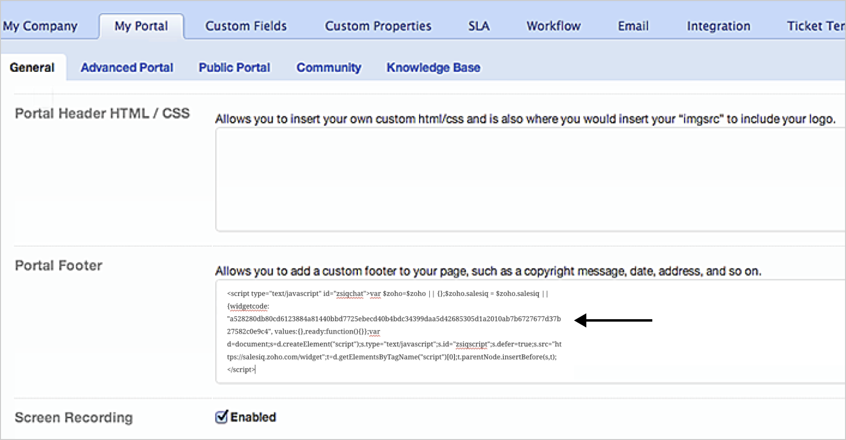Open the Community sub-tab

[x=329, y=67]
